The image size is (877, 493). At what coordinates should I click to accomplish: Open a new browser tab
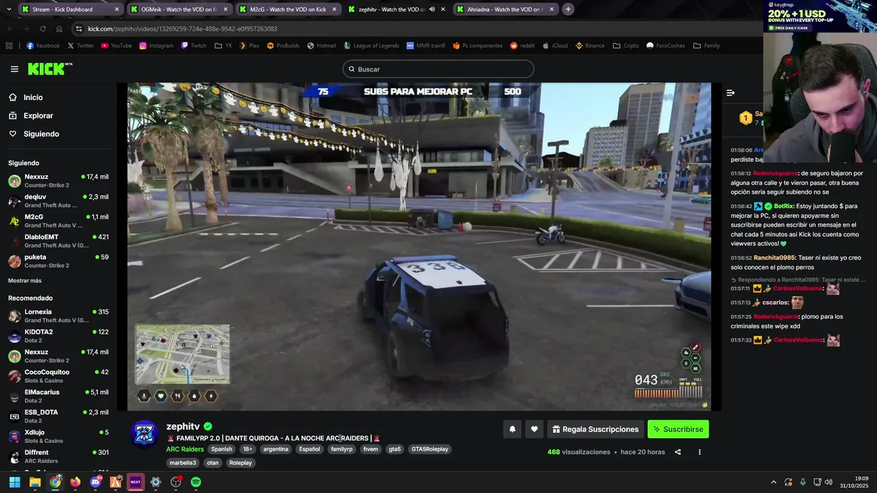568,10
